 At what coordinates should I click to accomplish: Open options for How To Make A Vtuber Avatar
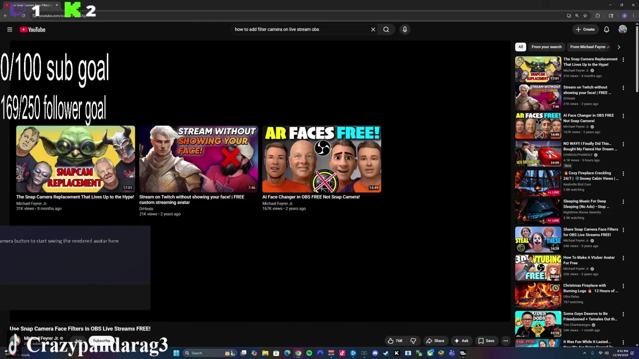623,258
